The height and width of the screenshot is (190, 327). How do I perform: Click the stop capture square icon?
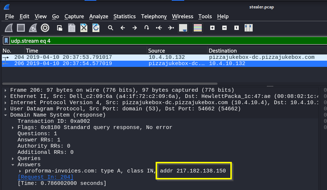point(21,28)
